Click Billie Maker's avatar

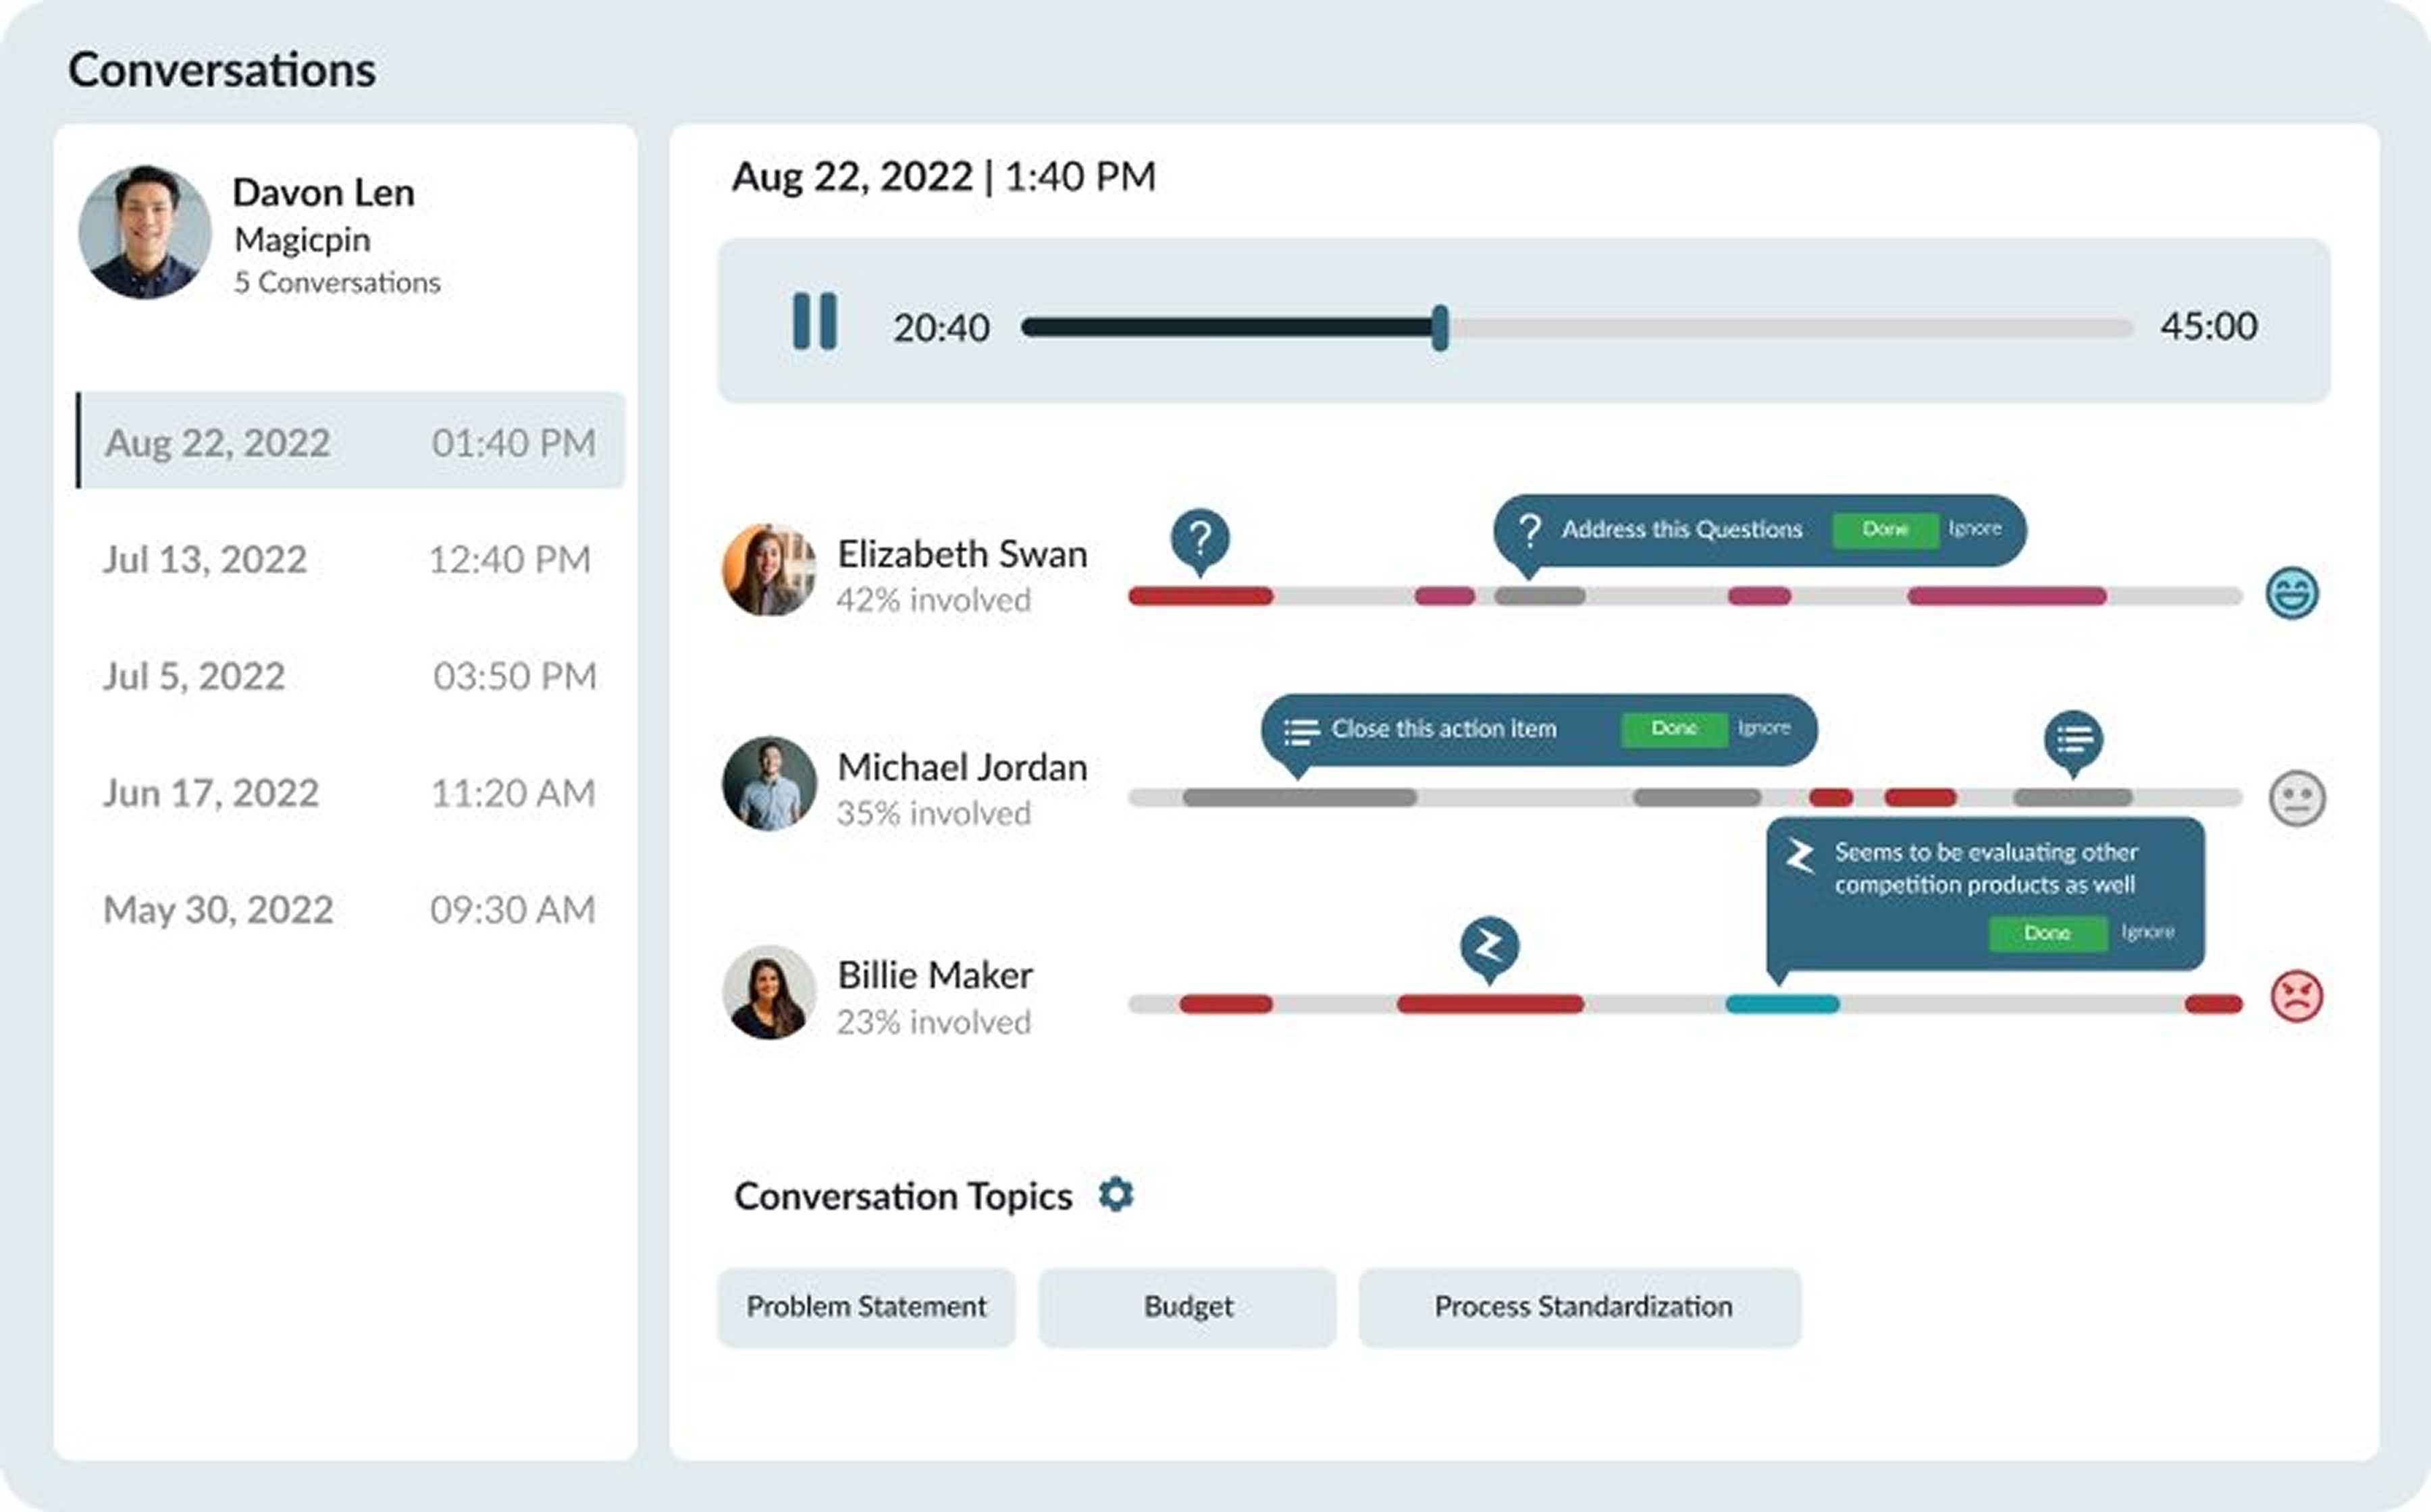click(769, 992)
